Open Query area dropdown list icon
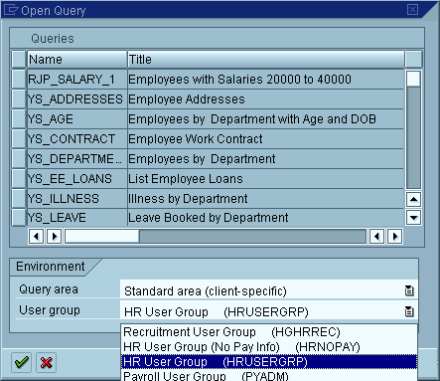The height and width of the screenshot is (381, 440). click(409, 290)
